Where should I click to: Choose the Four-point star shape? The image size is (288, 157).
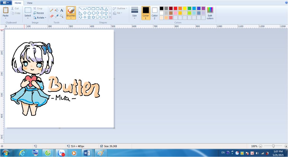(85, 17)
